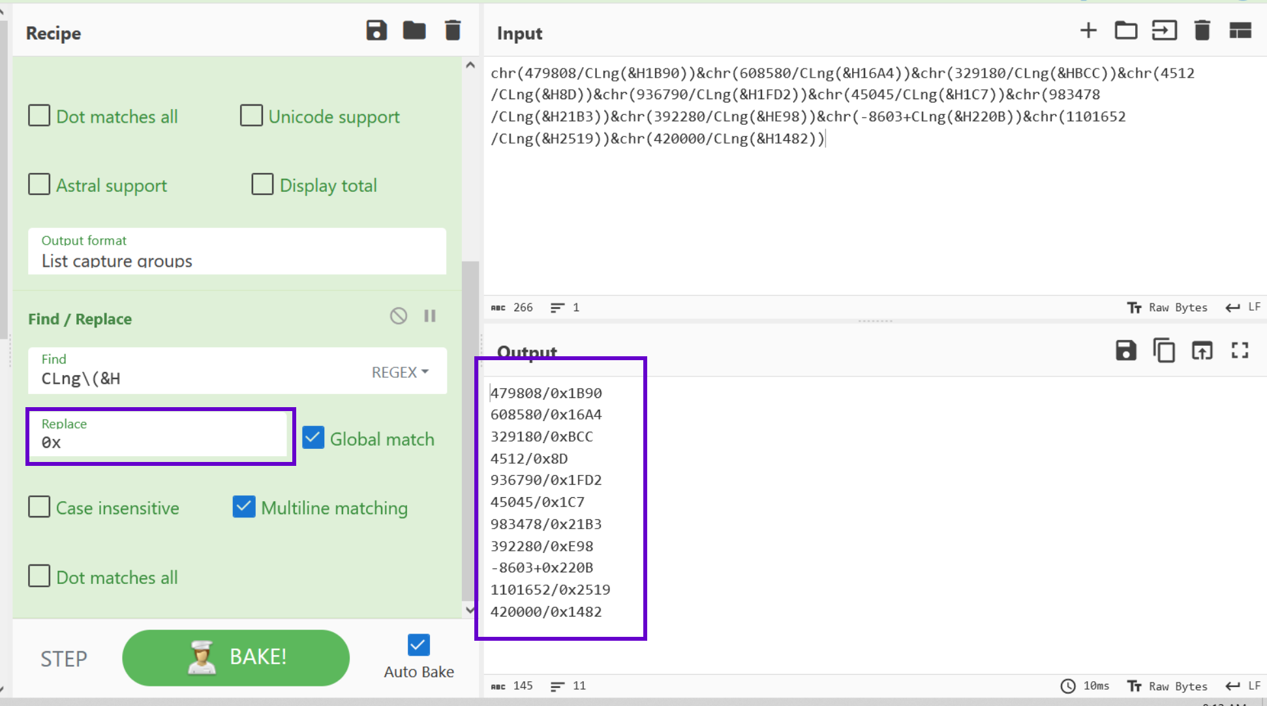Copy raw output to clipboard

point(1164,351)
